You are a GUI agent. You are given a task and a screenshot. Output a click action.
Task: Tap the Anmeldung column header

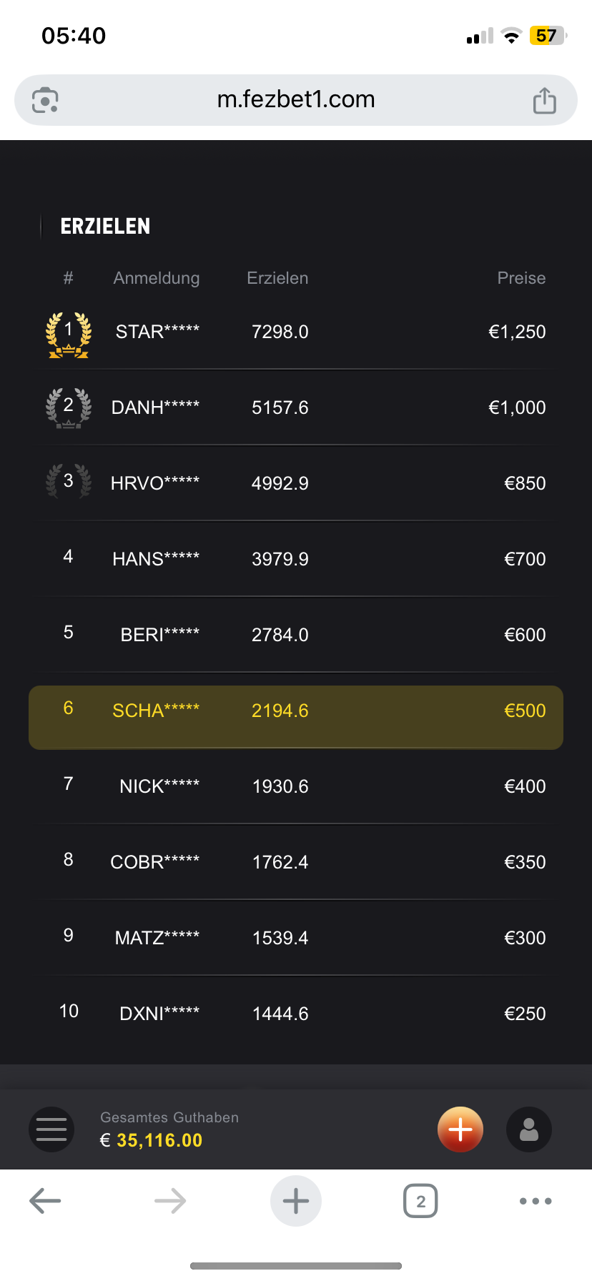pos(157,278)
